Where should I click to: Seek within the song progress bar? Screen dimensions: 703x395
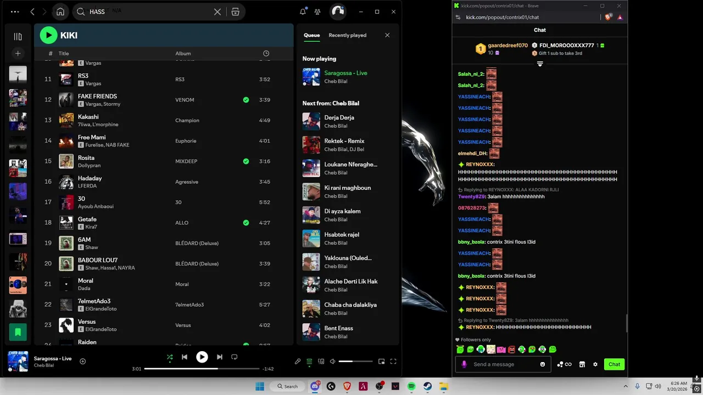[202, 369]
